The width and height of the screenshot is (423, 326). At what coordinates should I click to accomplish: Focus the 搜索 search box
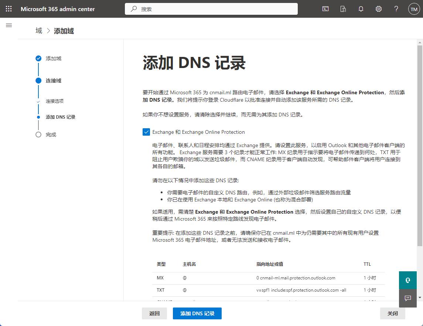coord(211,9)
